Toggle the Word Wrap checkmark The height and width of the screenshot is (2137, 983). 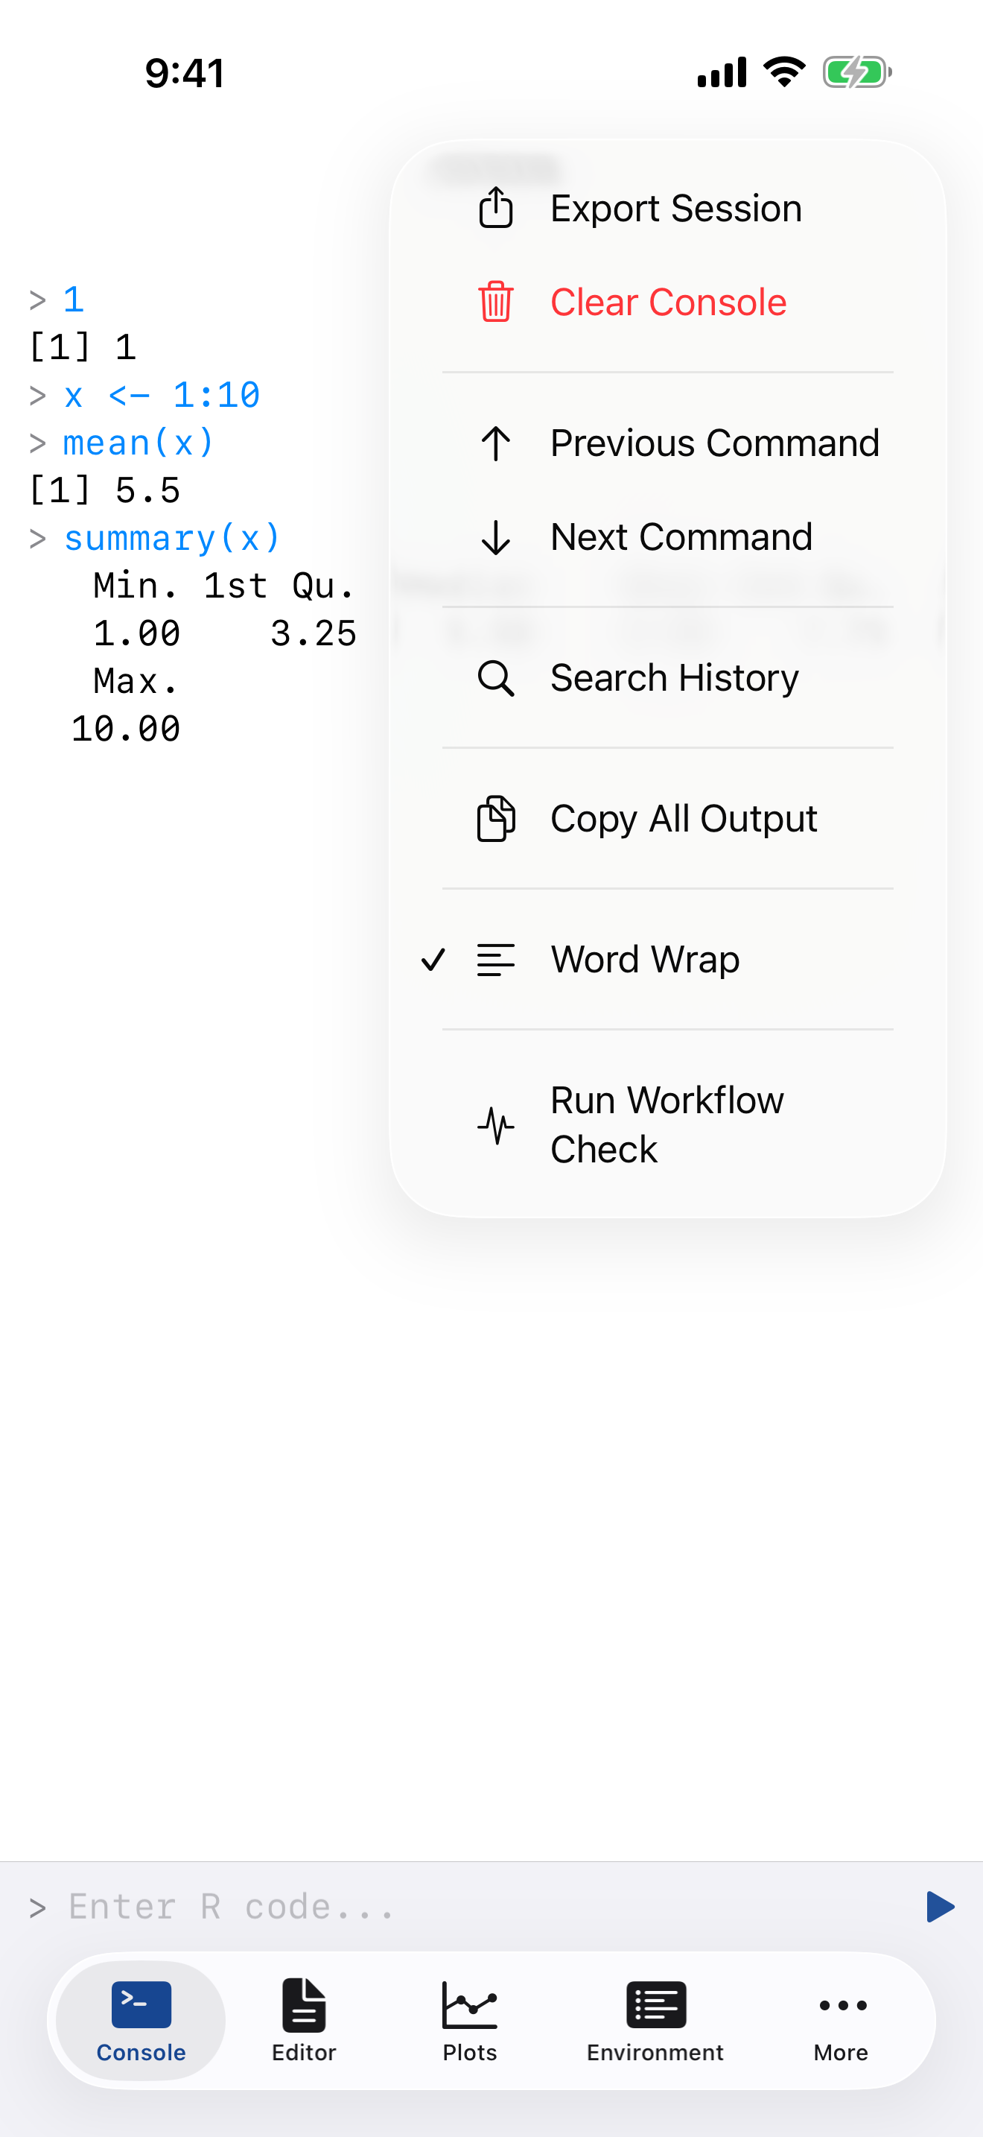(433, 960)
